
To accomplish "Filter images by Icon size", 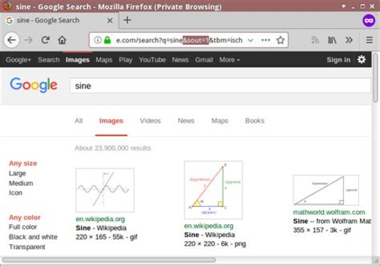I will [x=15, y=193].
